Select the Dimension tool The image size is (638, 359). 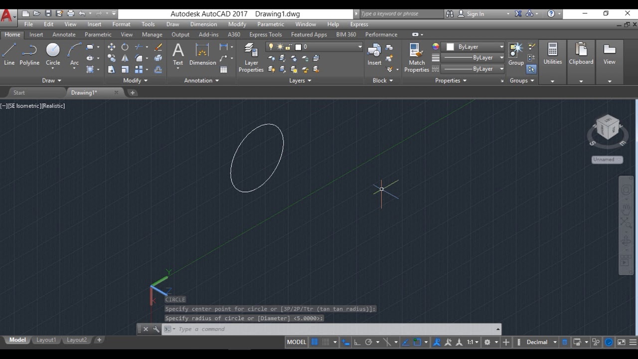[202, 54]
